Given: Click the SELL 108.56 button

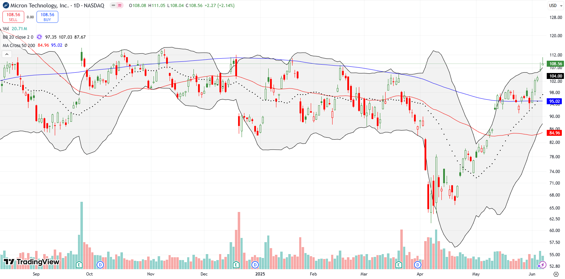Looking at the screenshot, I should coord(13,17).
